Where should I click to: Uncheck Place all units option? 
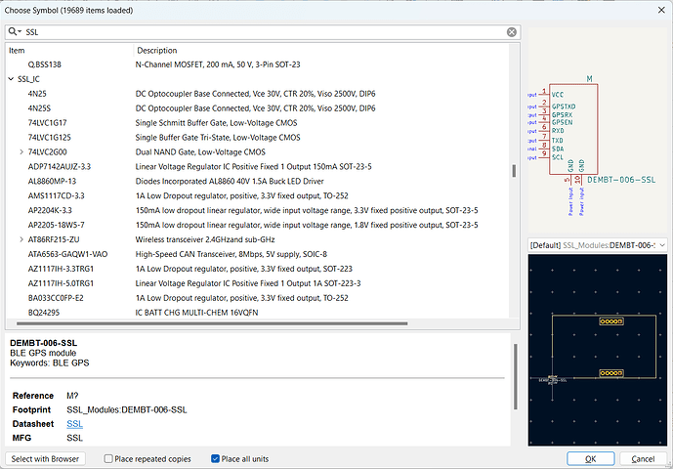coord(216,458)
